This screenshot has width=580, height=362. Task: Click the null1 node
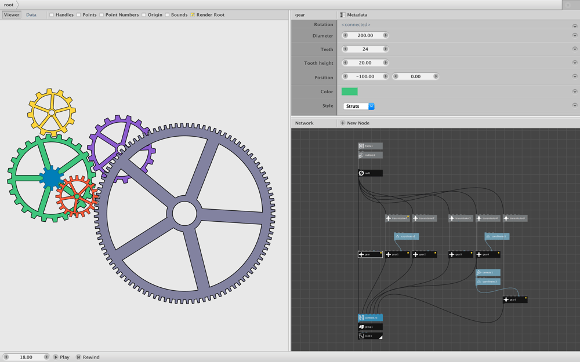click(x=370, y=173)
